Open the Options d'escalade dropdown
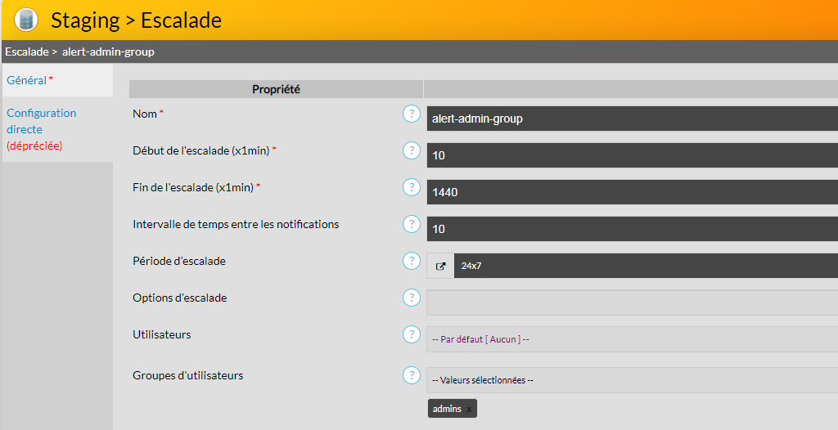Screen dimensions: 838x430 632,302
